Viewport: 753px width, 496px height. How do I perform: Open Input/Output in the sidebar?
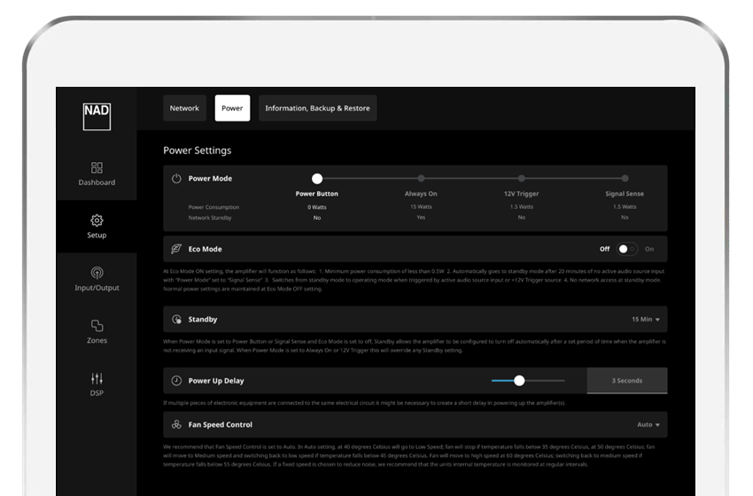[x=97, y=273]
